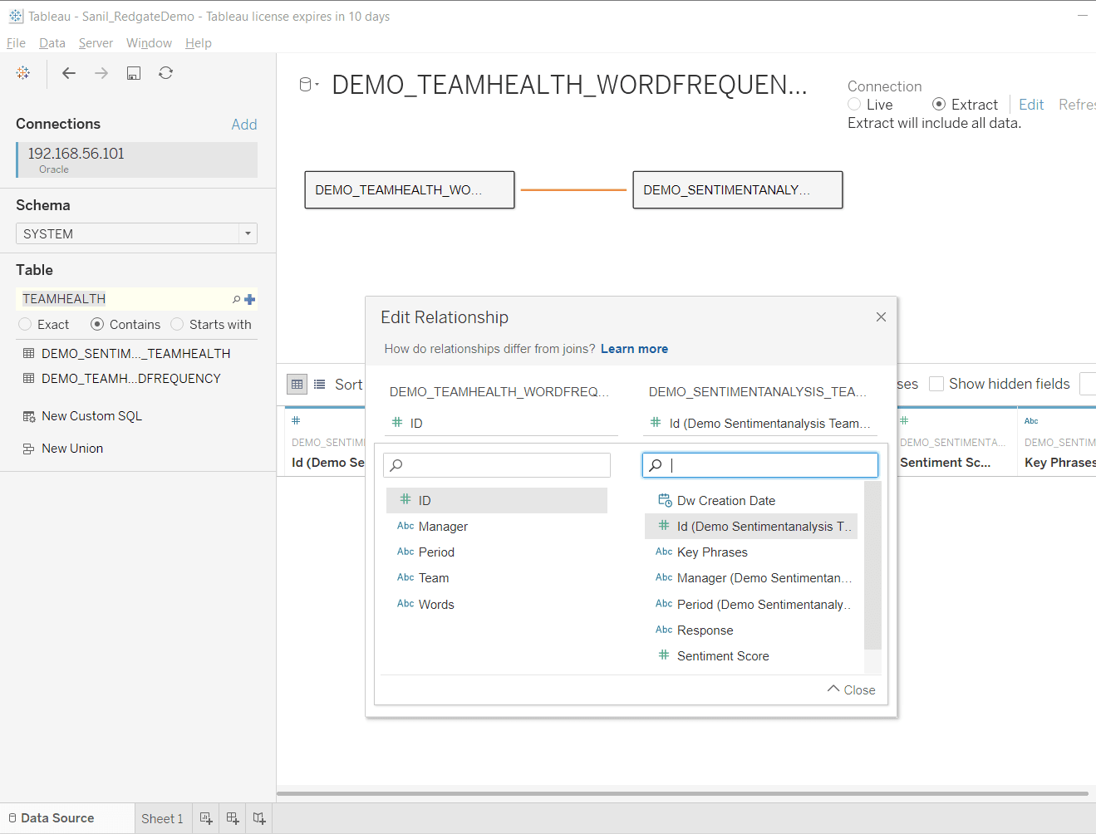Open the Window menu
This screenshot has height=834, width=1096.
coord(149,43)
